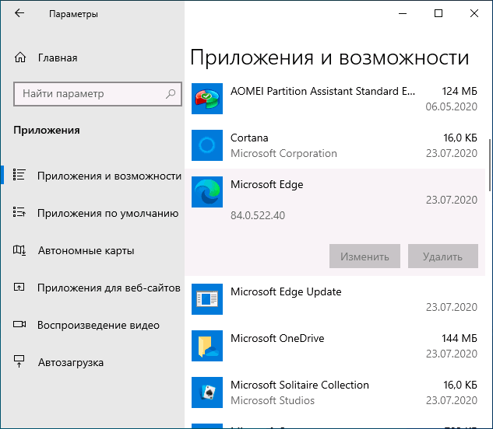
Task: Select the Автозагрузка startup icon
Action: click(x=19, y=361)
